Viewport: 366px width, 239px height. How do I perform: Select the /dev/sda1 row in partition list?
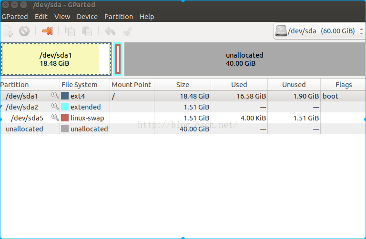tap(183, 96)
